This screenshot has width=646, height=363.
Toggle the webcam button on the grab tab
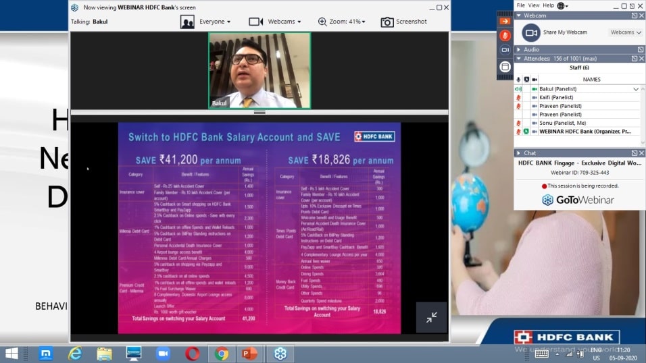pyautogui.click(x=505, y=50)
